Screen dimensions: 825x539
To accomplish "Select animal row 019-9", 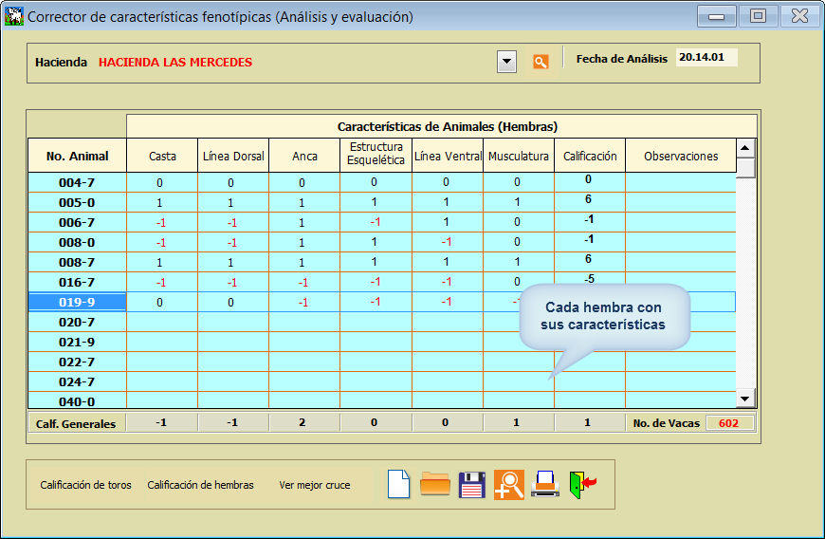I will pos(77,303).
